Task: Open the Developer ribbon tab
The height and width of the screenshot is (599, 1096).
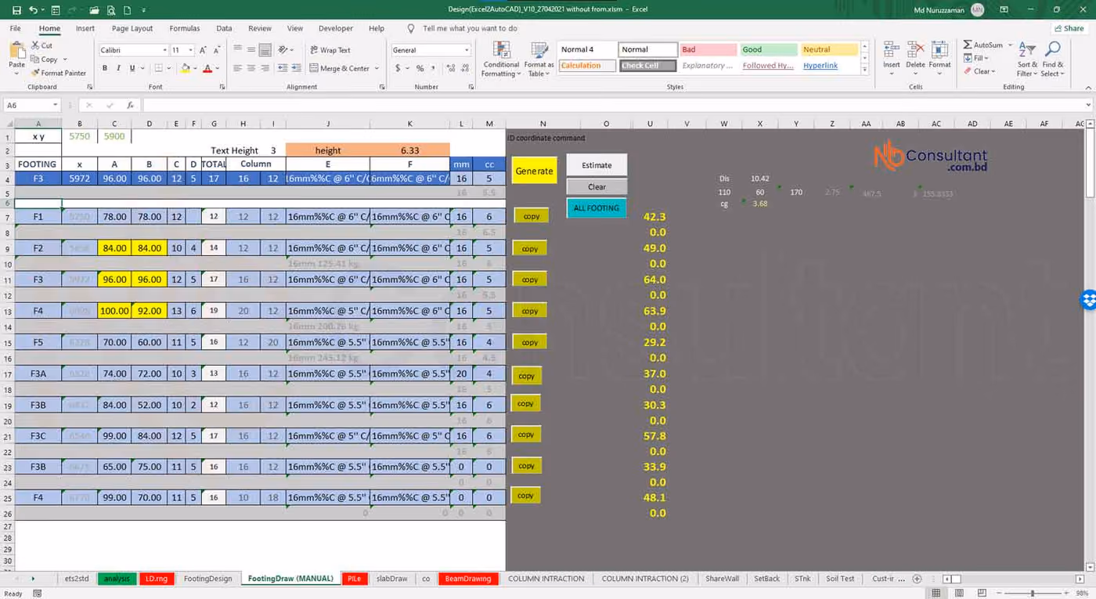Action: pyautogui.click(x=336, y=28)
